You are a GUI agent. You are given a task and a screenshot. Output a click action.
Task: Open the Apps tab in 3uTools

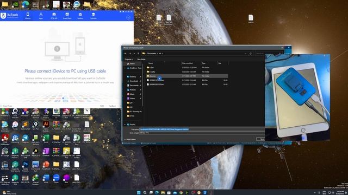(x=41, y=16)
